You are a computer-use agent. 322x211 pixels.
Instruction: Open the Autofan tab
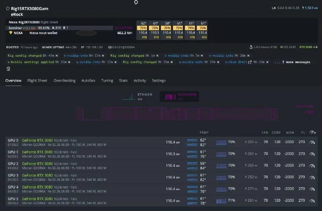click(88, 81)
